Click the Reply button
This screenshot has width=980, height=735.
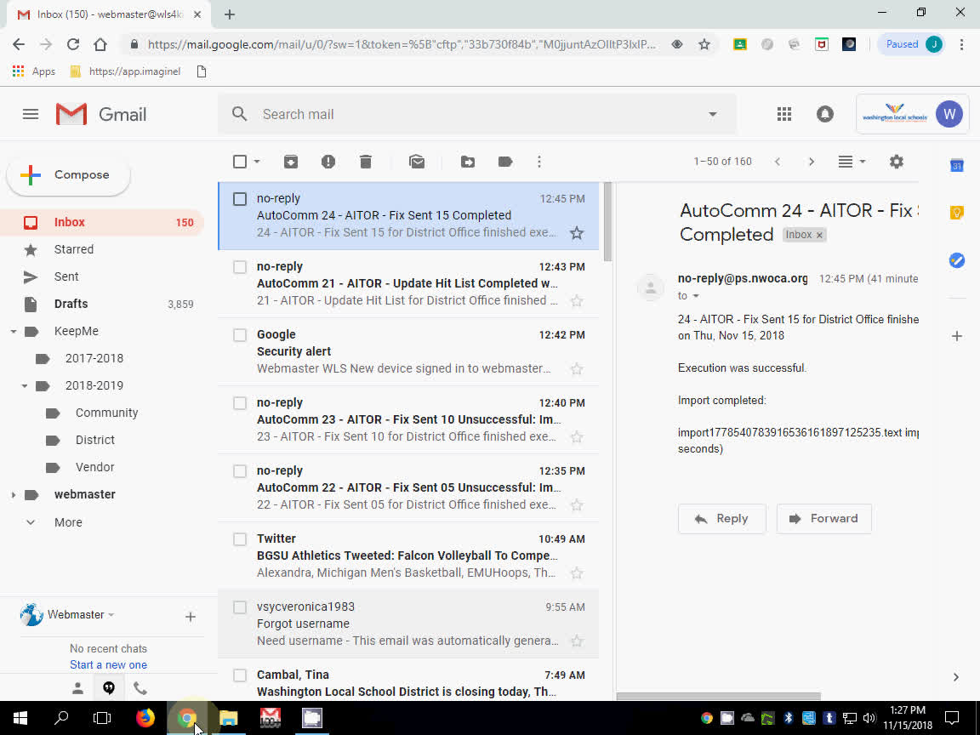coord(721,518)
